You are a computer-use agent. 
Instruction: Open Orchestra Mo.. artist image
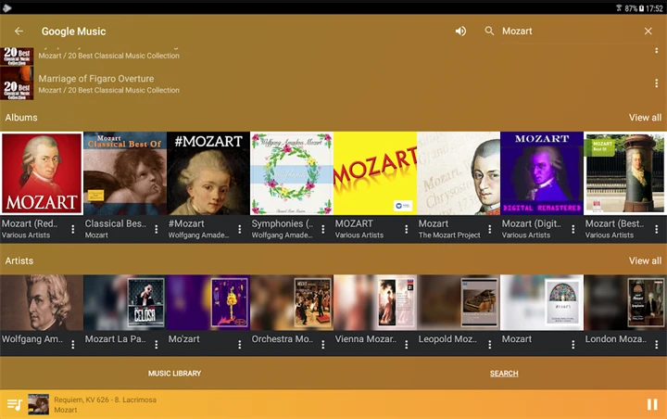(x=292, y=303)
